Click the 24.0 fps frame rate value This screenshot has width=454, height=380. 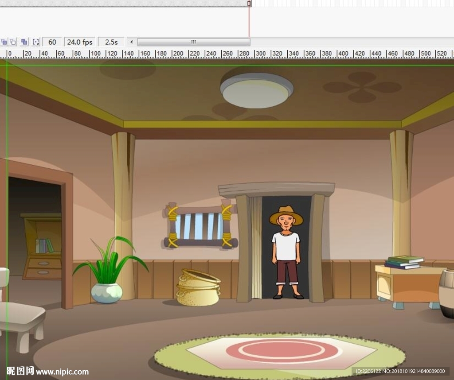pos(80,42)
